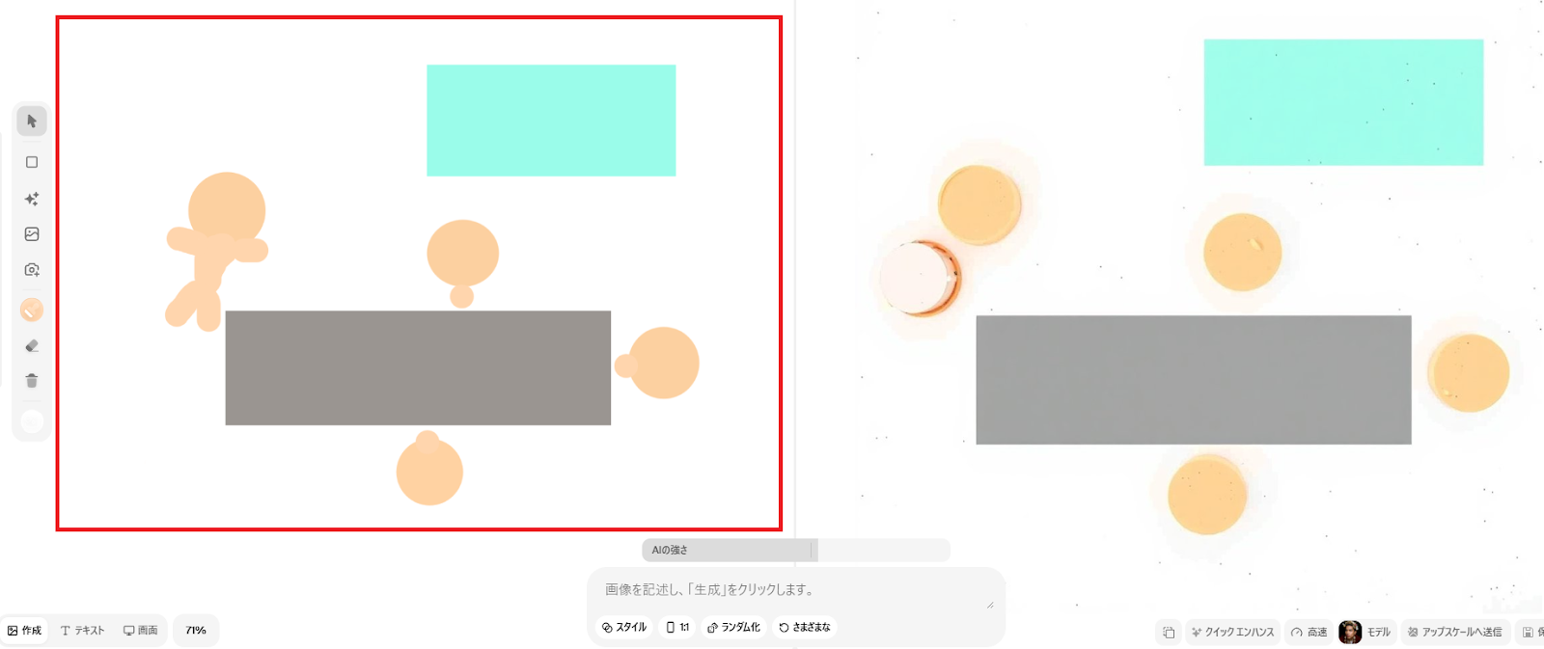
Task: Click the trash delete icon
Action: [x=32, y=381]
